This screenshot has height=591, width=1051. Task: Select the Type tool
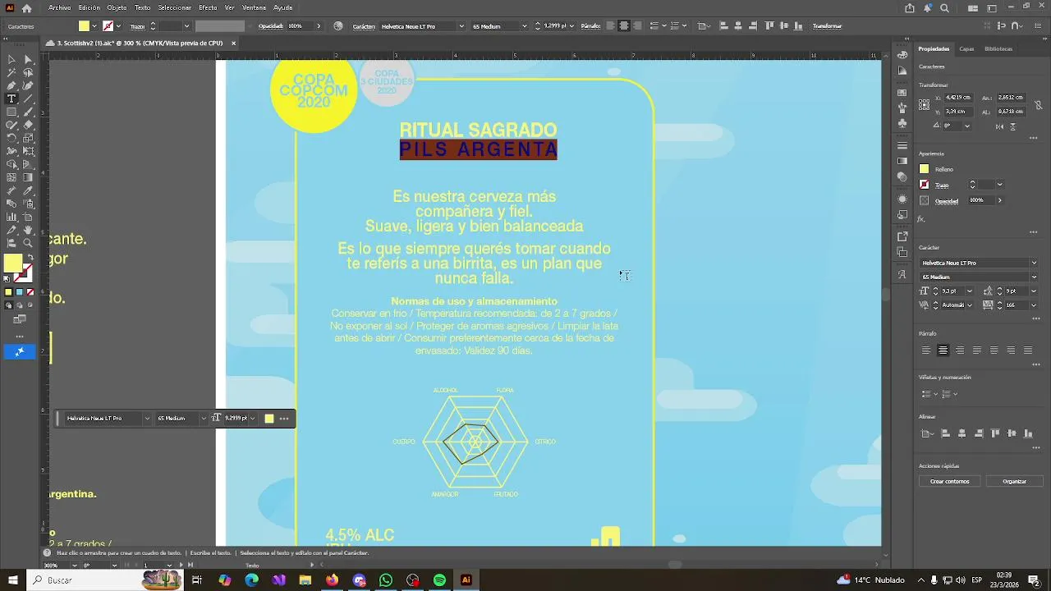coord(11,98)
